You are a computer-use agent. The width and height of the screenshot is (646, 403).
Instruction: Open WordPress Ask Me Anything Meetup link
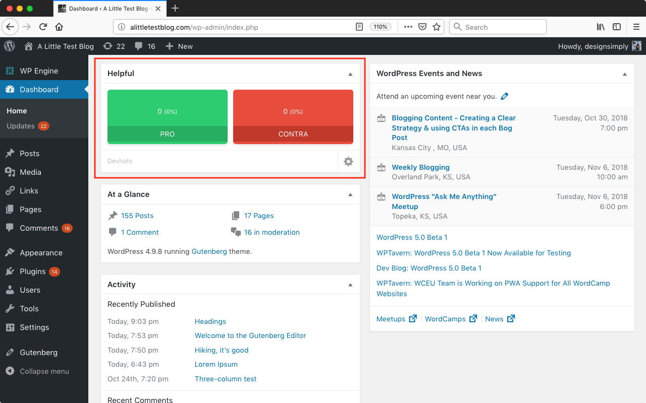444,201
